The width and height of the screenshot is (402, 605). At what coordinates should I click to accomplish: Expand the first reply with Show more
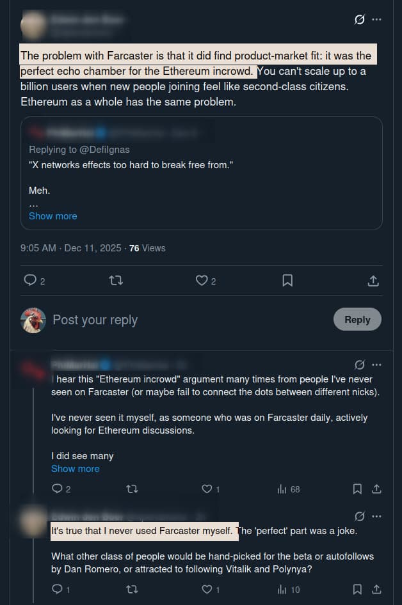75,469
